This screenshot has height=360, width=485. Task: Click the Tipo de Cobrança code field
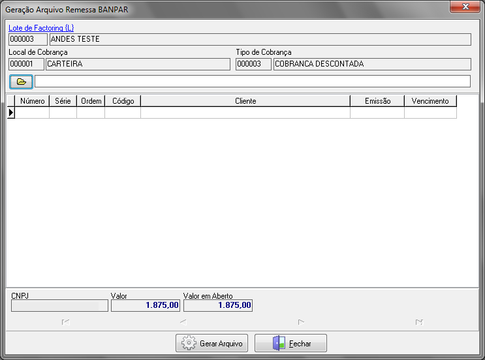[253, 64]
